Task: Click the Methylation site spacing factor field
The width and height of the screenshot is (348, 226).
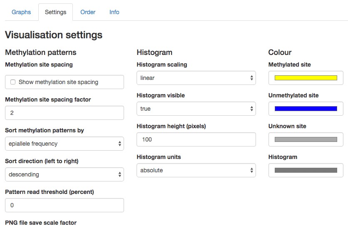Action: [x=64, y=113]
